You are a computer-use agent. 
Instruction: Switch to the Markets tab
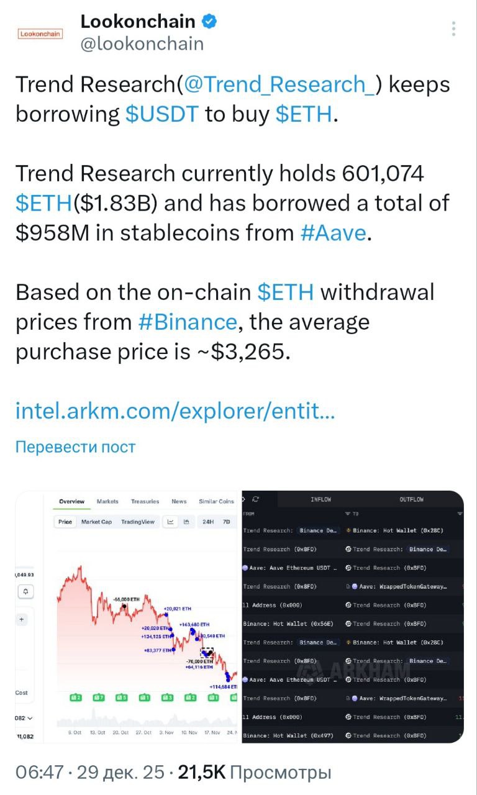click(107, 501)
